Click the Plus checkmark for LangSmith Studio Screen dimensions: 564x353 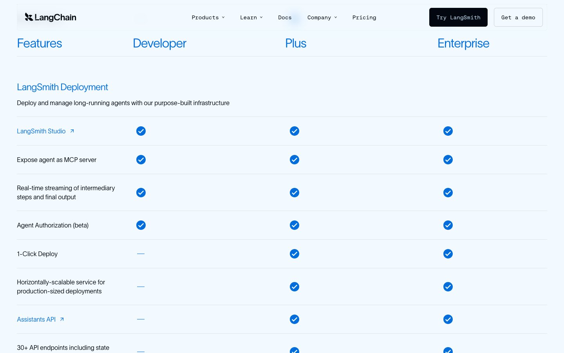(295, 131)
